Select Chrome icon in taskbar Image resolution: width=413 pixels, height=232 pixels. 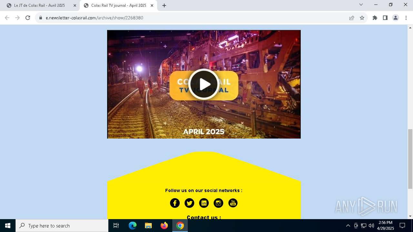click(x=180, y=226)
